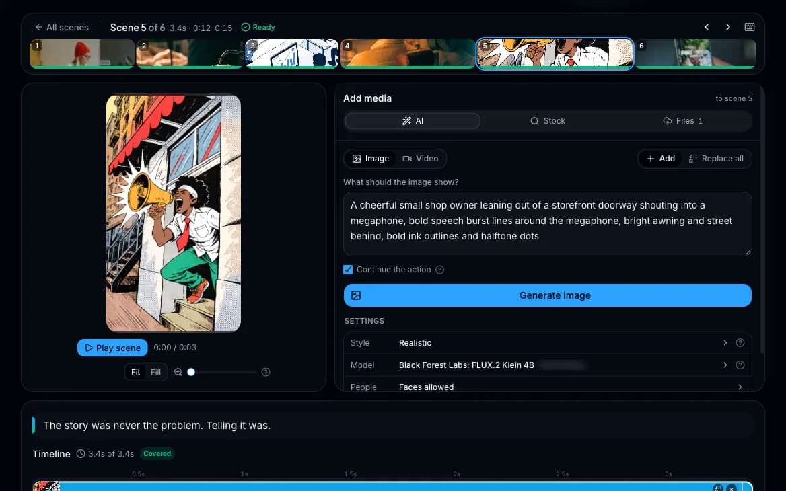Expand the People setting chevron
The image size is (786, 491).
(x=740, y=387)
